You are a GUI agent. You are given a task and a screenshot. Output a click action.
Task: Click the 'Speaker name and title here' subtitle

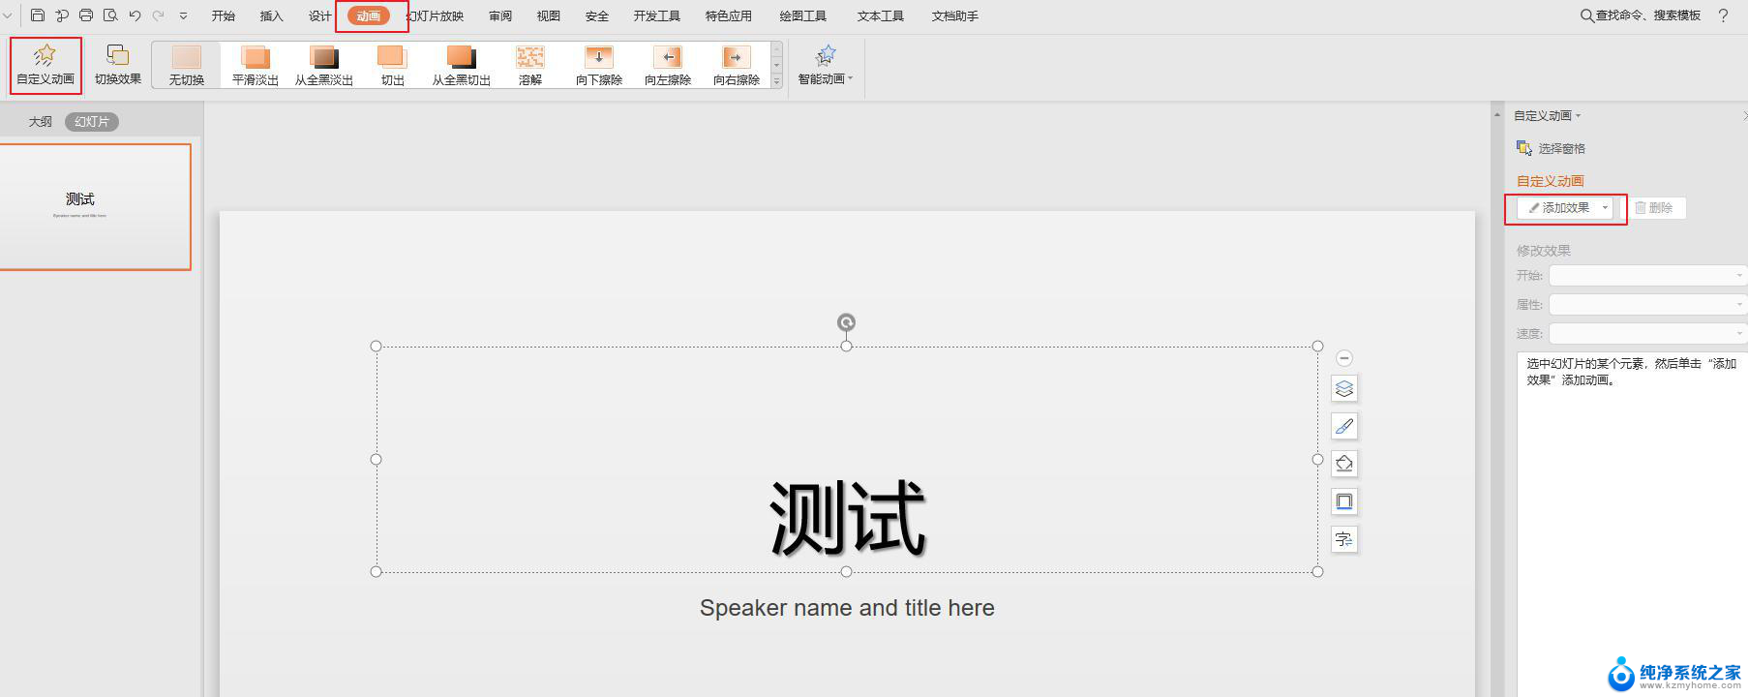click(x=847, y=608)
